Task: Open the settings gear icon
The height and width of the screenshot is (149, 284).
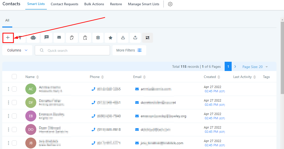Action: pos(170,4)
